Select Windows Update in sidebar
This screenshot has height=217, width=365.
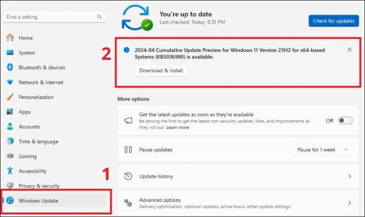55,200
